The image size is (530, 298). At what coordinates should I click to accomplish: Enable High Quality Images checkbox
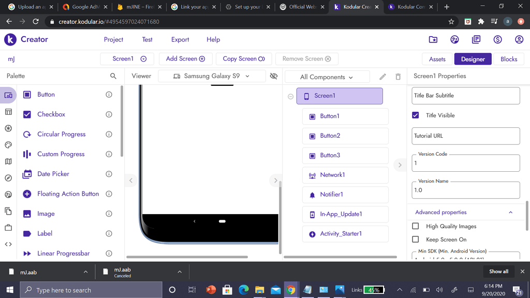pos(416,226)
